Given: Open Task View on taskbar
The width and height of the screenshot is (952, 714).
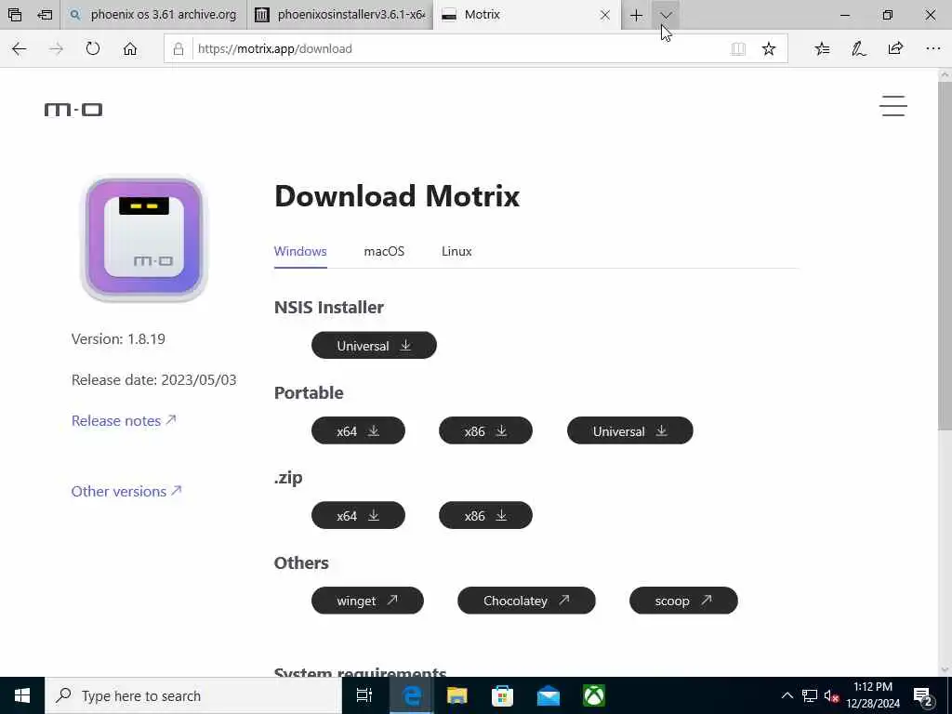Looking at the screenshot, I should 364,695.
